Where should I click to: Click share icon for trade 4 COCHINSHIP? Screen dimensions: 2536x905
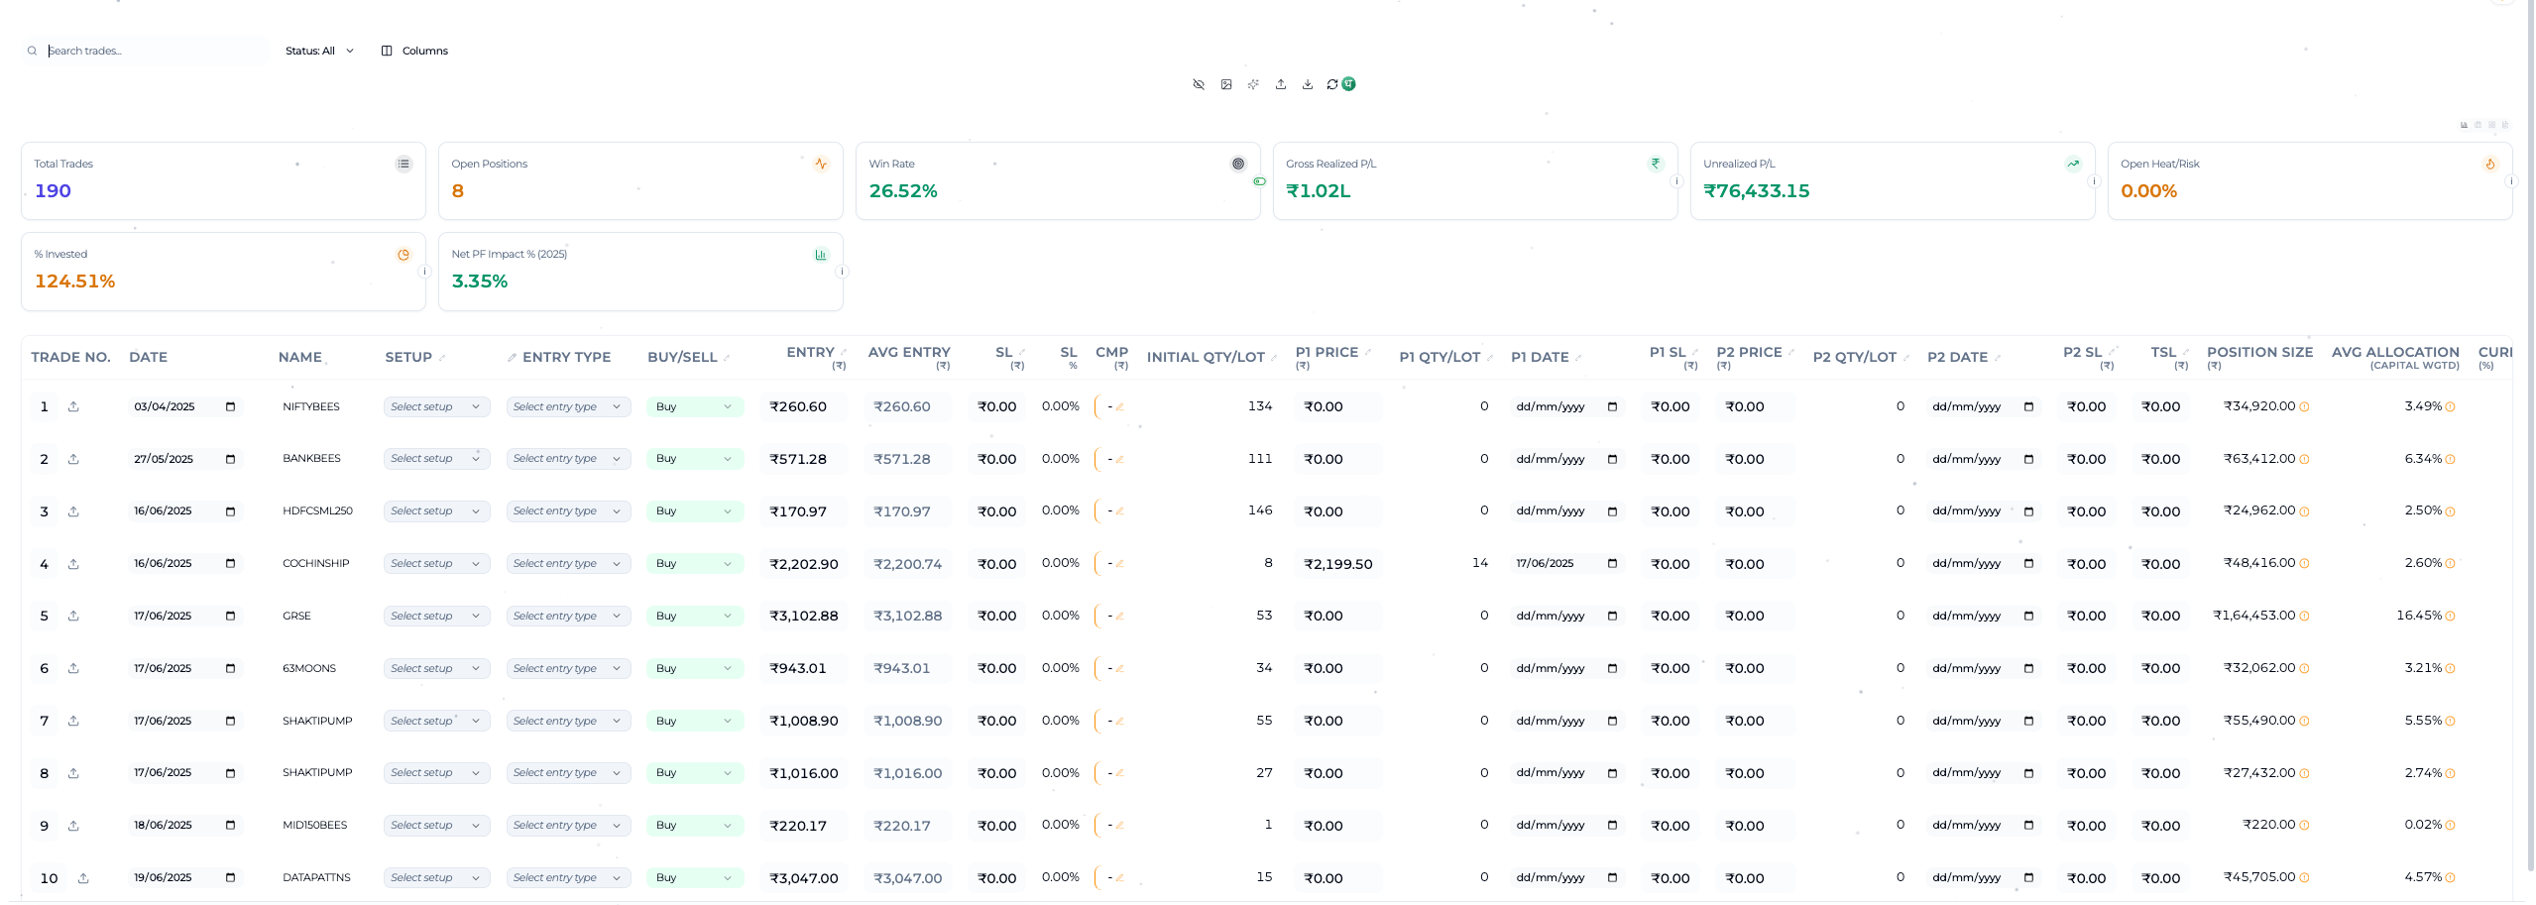73,564
